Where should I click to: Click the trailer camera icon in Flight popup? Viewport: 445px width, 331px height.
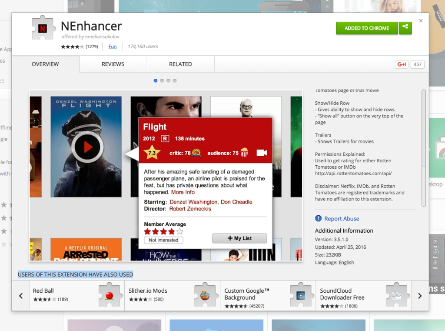pos(262,153)
